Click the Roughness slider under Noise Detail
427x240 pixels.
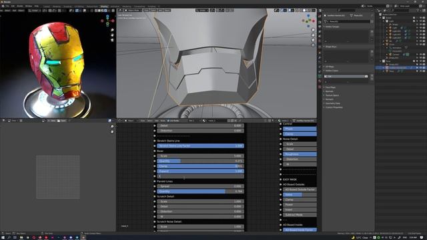click(x=300, y=154)
